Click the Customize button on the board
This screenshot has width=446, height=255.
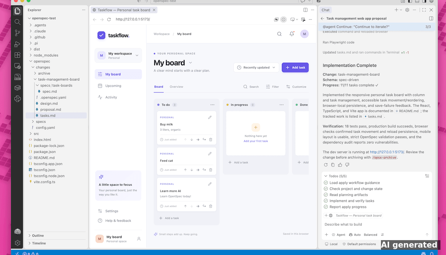point(296,87)
